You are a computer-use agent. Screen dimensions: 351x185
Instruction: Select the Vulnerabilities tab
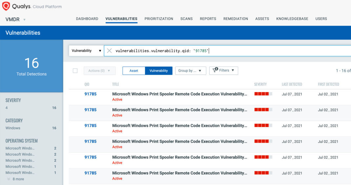(121, 19)
